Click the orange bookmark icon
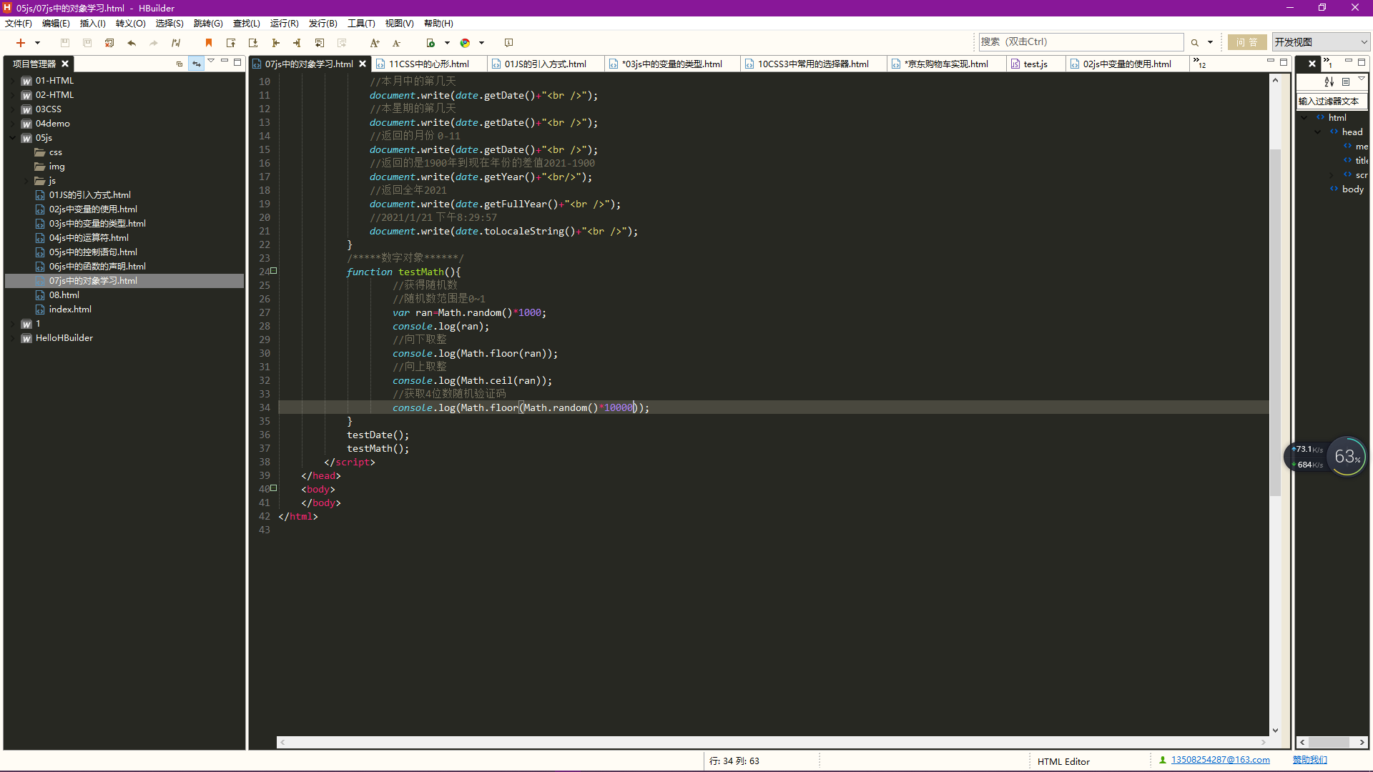1373x772 pixels. pos(209,43)
